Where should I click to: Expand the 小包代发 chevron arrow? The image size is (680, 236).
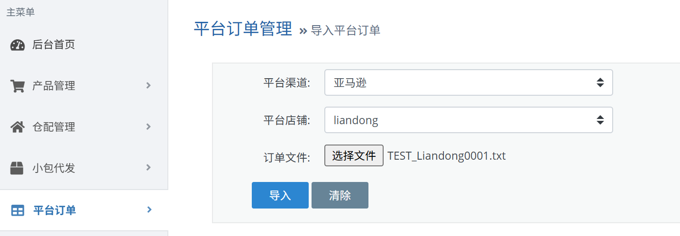tap(148, 167)
